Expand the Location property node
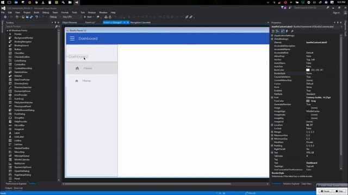 [x=272, y=125]
